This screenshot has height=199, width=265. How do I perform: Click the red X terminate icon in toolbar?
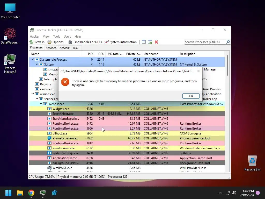(156, 42)
